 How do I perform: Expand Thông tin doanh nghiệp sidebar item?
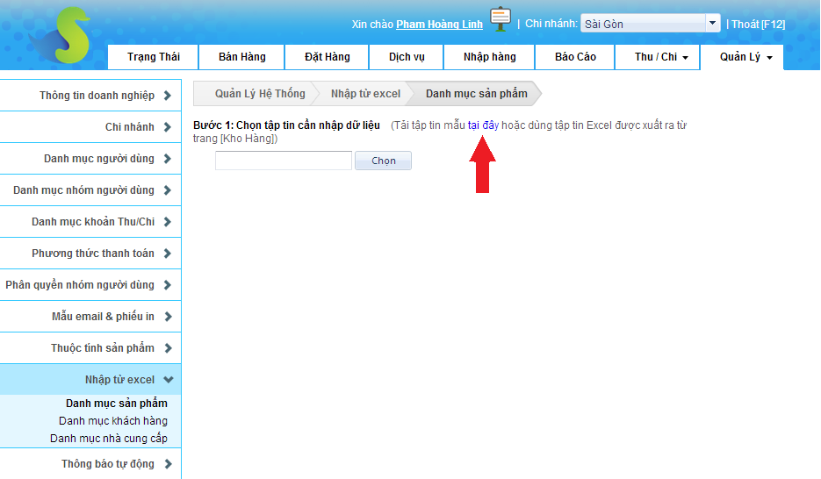pyautogui.click(x=97, y=96)
